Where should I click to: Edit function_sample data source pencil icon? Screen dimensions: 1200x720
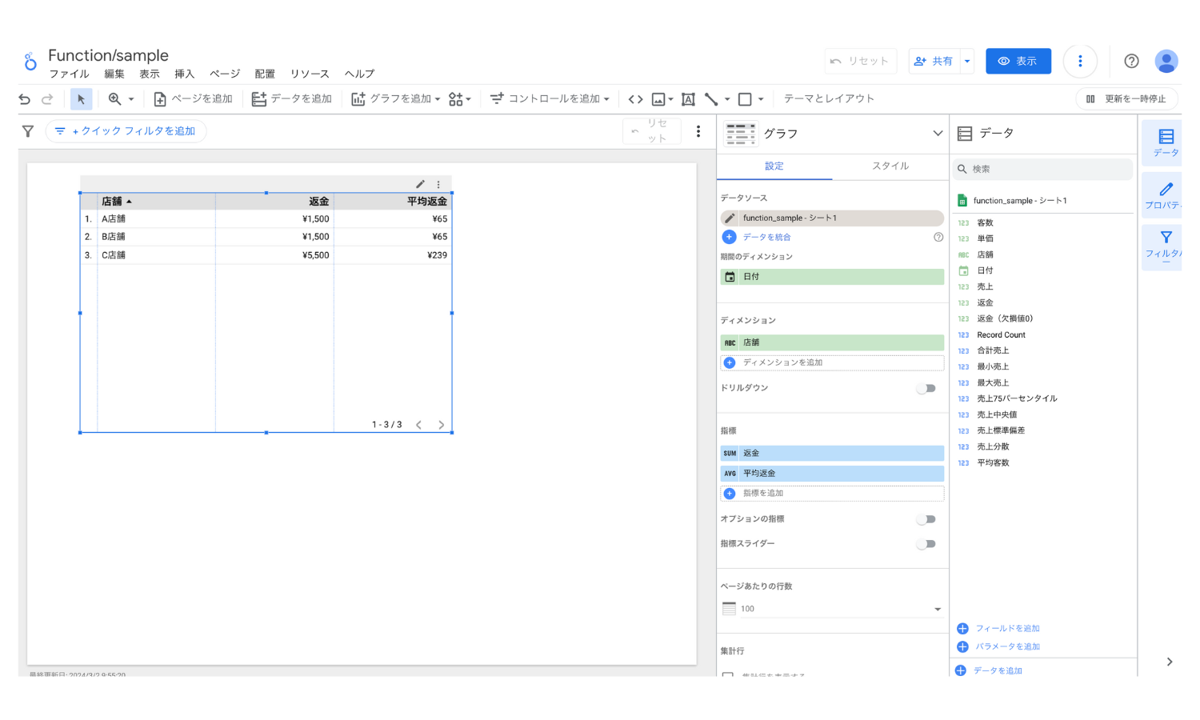click(x=730, y=218)
